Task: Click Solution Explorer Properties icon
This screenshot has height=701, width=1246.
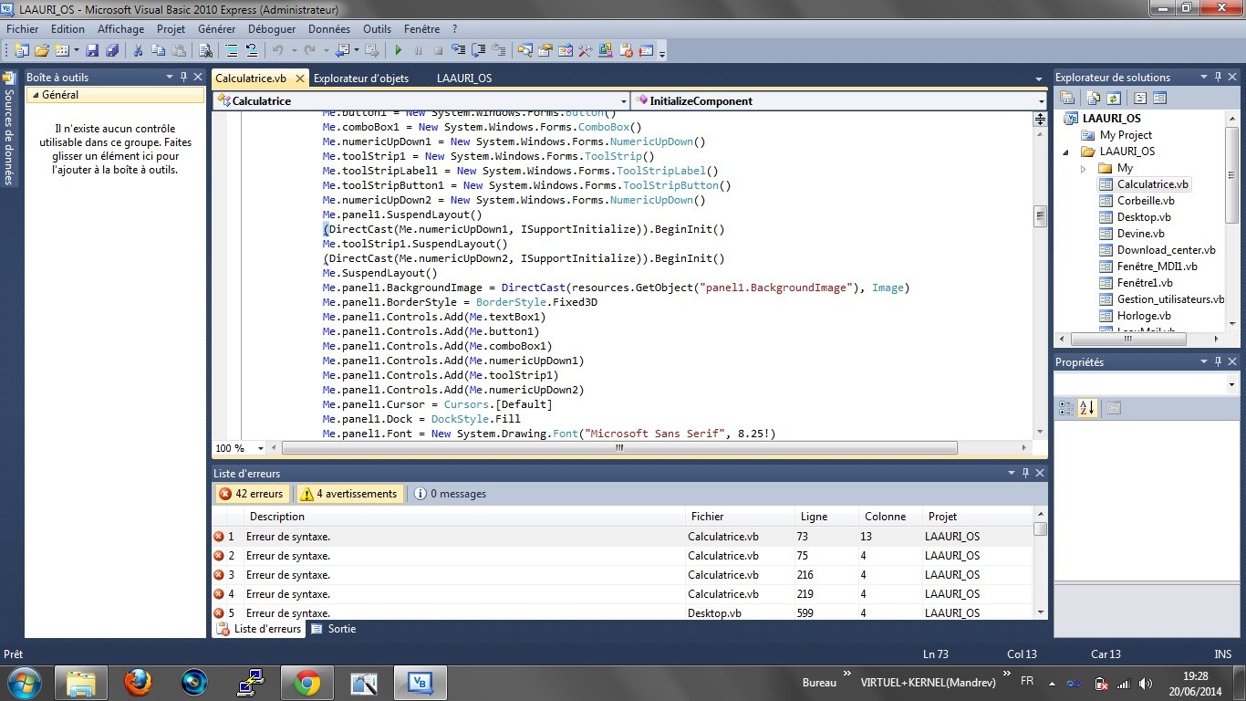Action: 1066,98
